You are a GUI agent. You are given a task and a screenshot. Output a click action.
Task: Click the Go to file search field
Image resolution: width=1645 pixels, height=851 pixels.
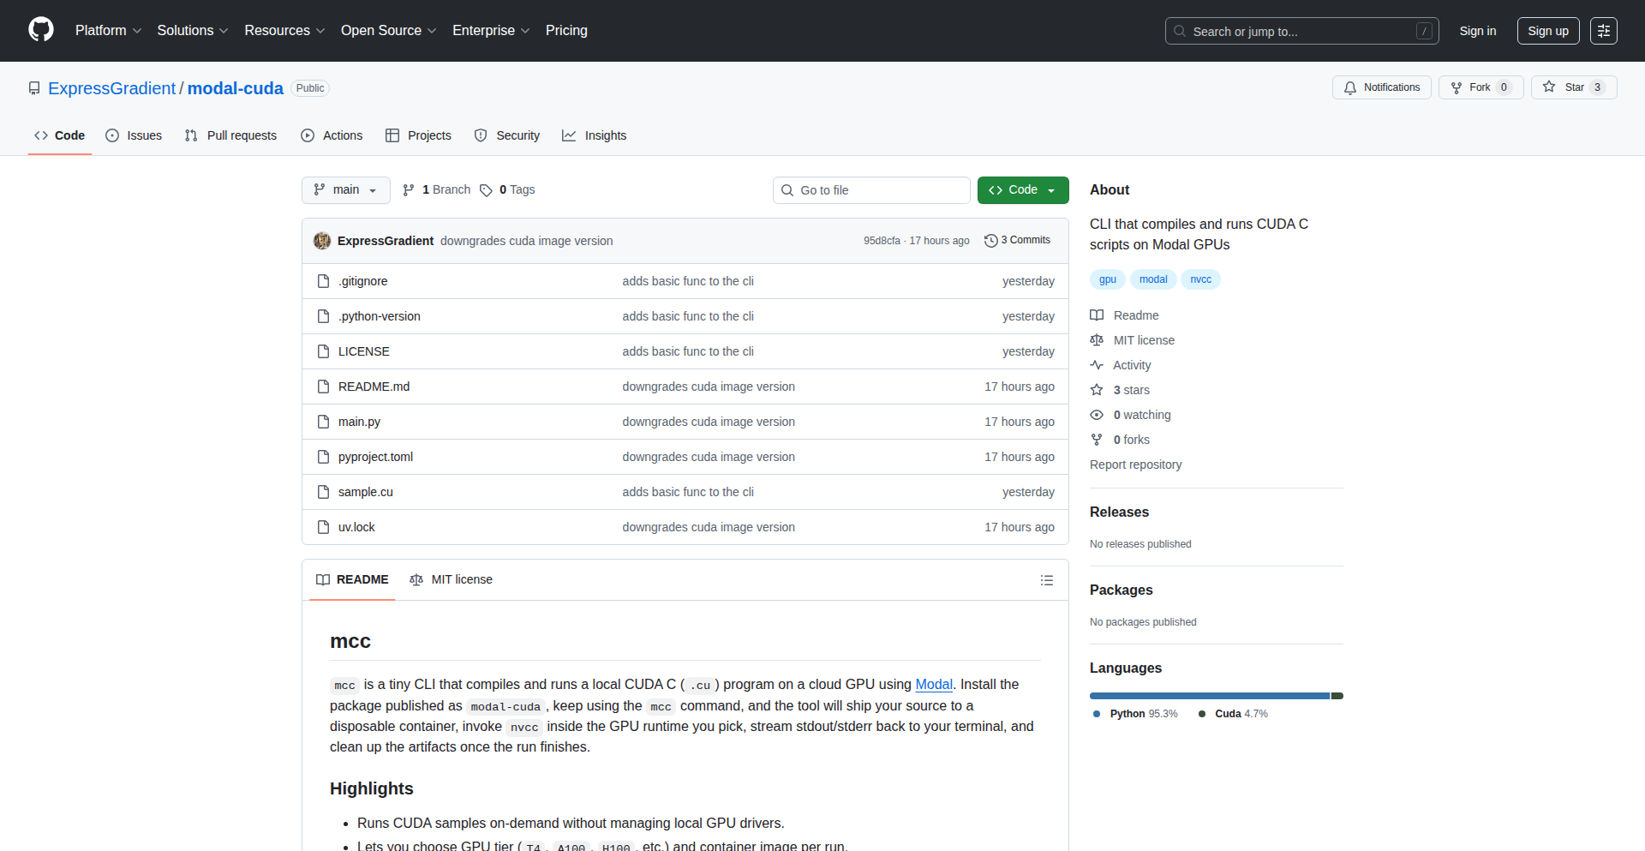pos(871,190)
